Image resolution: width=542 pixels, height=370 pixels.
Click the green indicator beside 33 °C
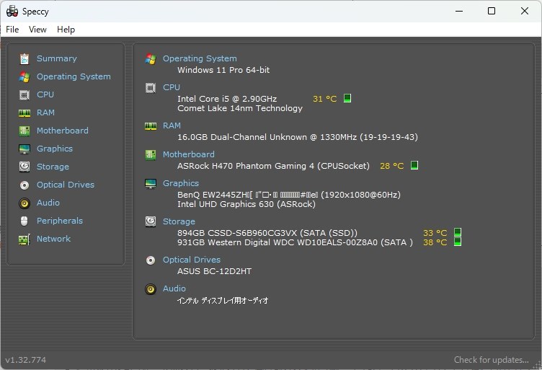[457, 232]
